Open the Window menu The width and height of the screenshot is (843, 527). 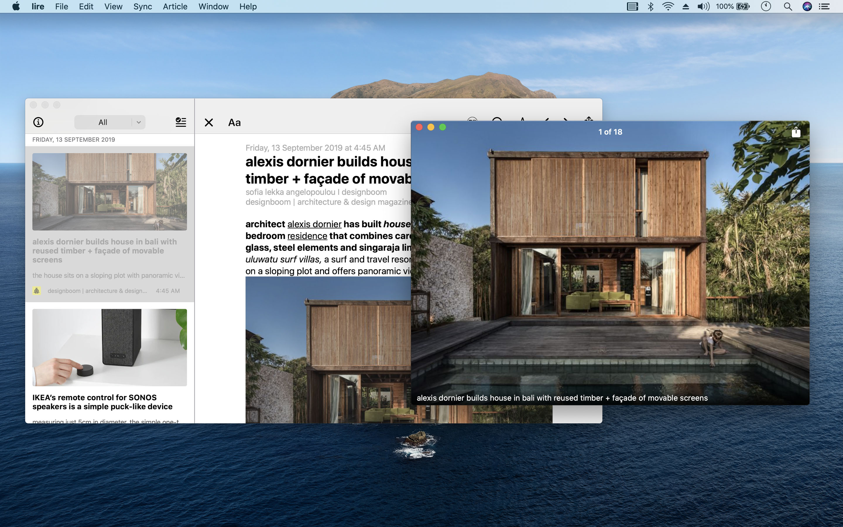click(x=213, y=6)
